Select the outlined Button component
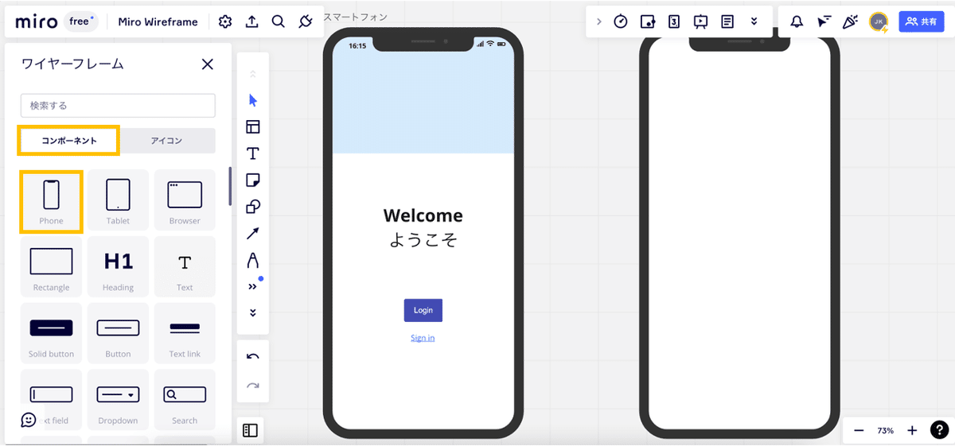 118,334
